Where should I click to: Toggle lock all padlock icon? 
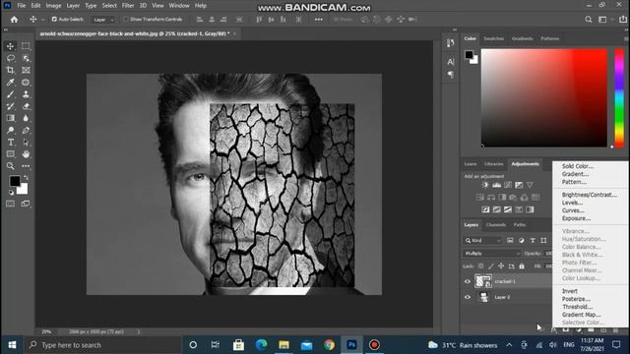[522, 266]
